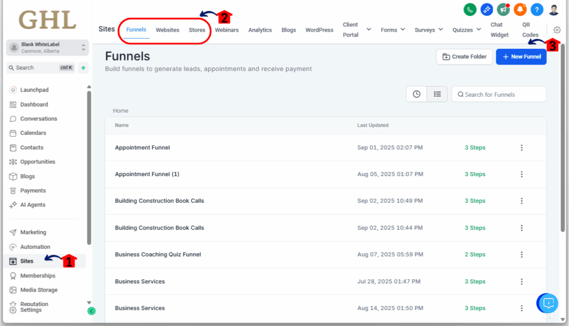
Task: Click the green lightning quick actions icon
Action: pos(83,68)
